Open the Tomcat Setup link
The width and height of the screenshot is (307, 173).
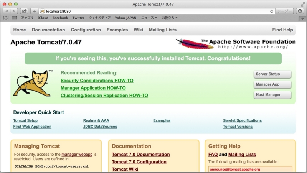click(x=25, y=120)
